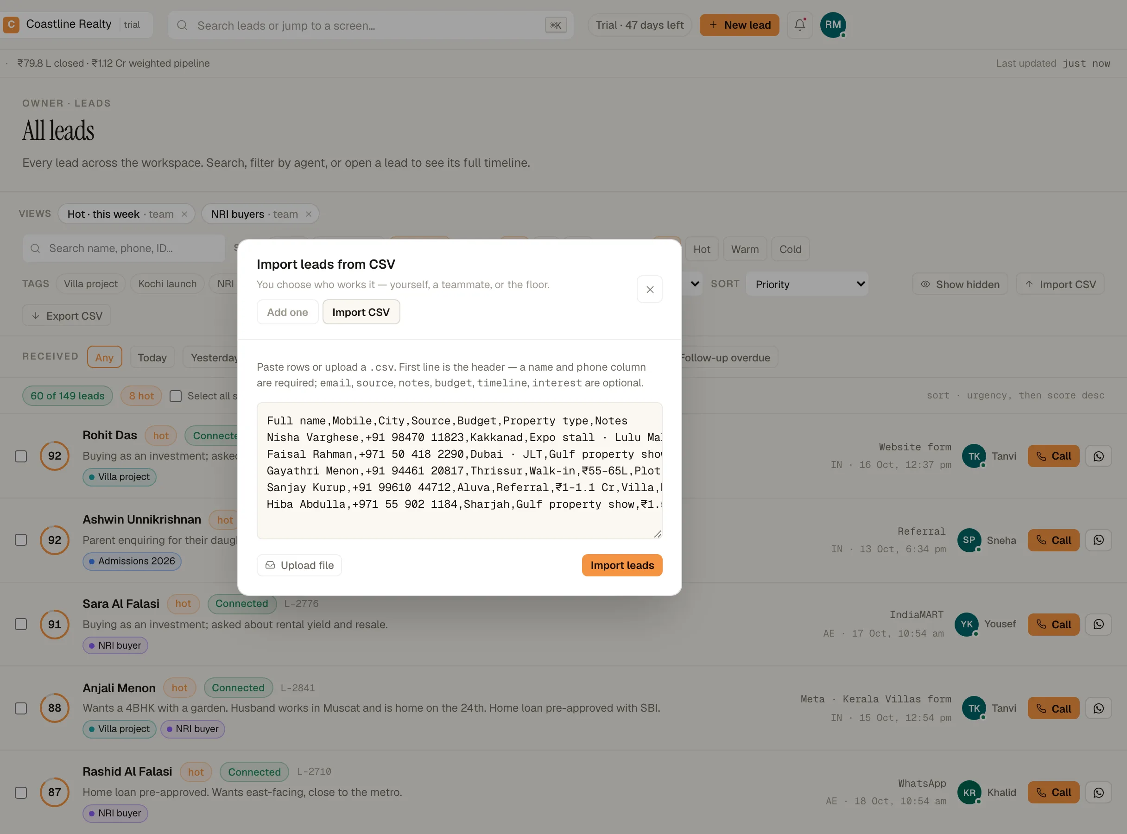Open lead name Anjali Menon

(119, 688)
